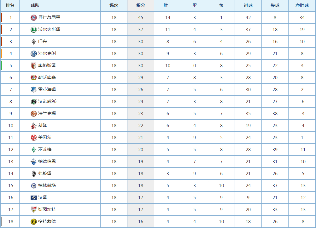Click the Werder Bremen green diamond logo
316x228 pixels.
[34, 149]
